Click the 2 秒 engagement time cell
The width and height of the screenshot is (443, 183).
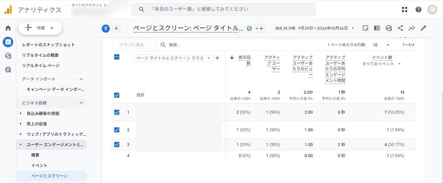coord(341,144)
